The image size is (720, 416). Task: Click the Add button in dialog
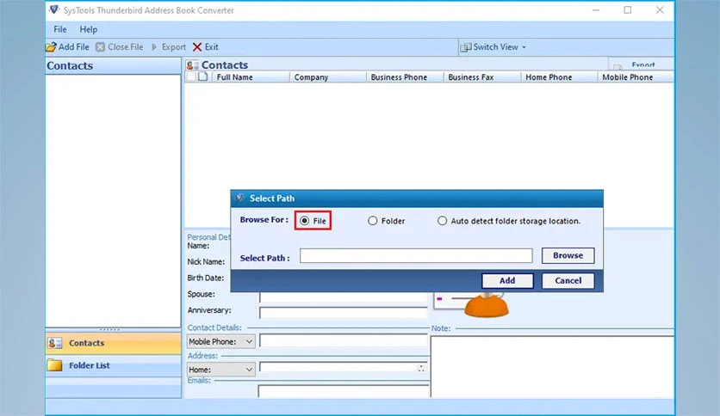507,281
